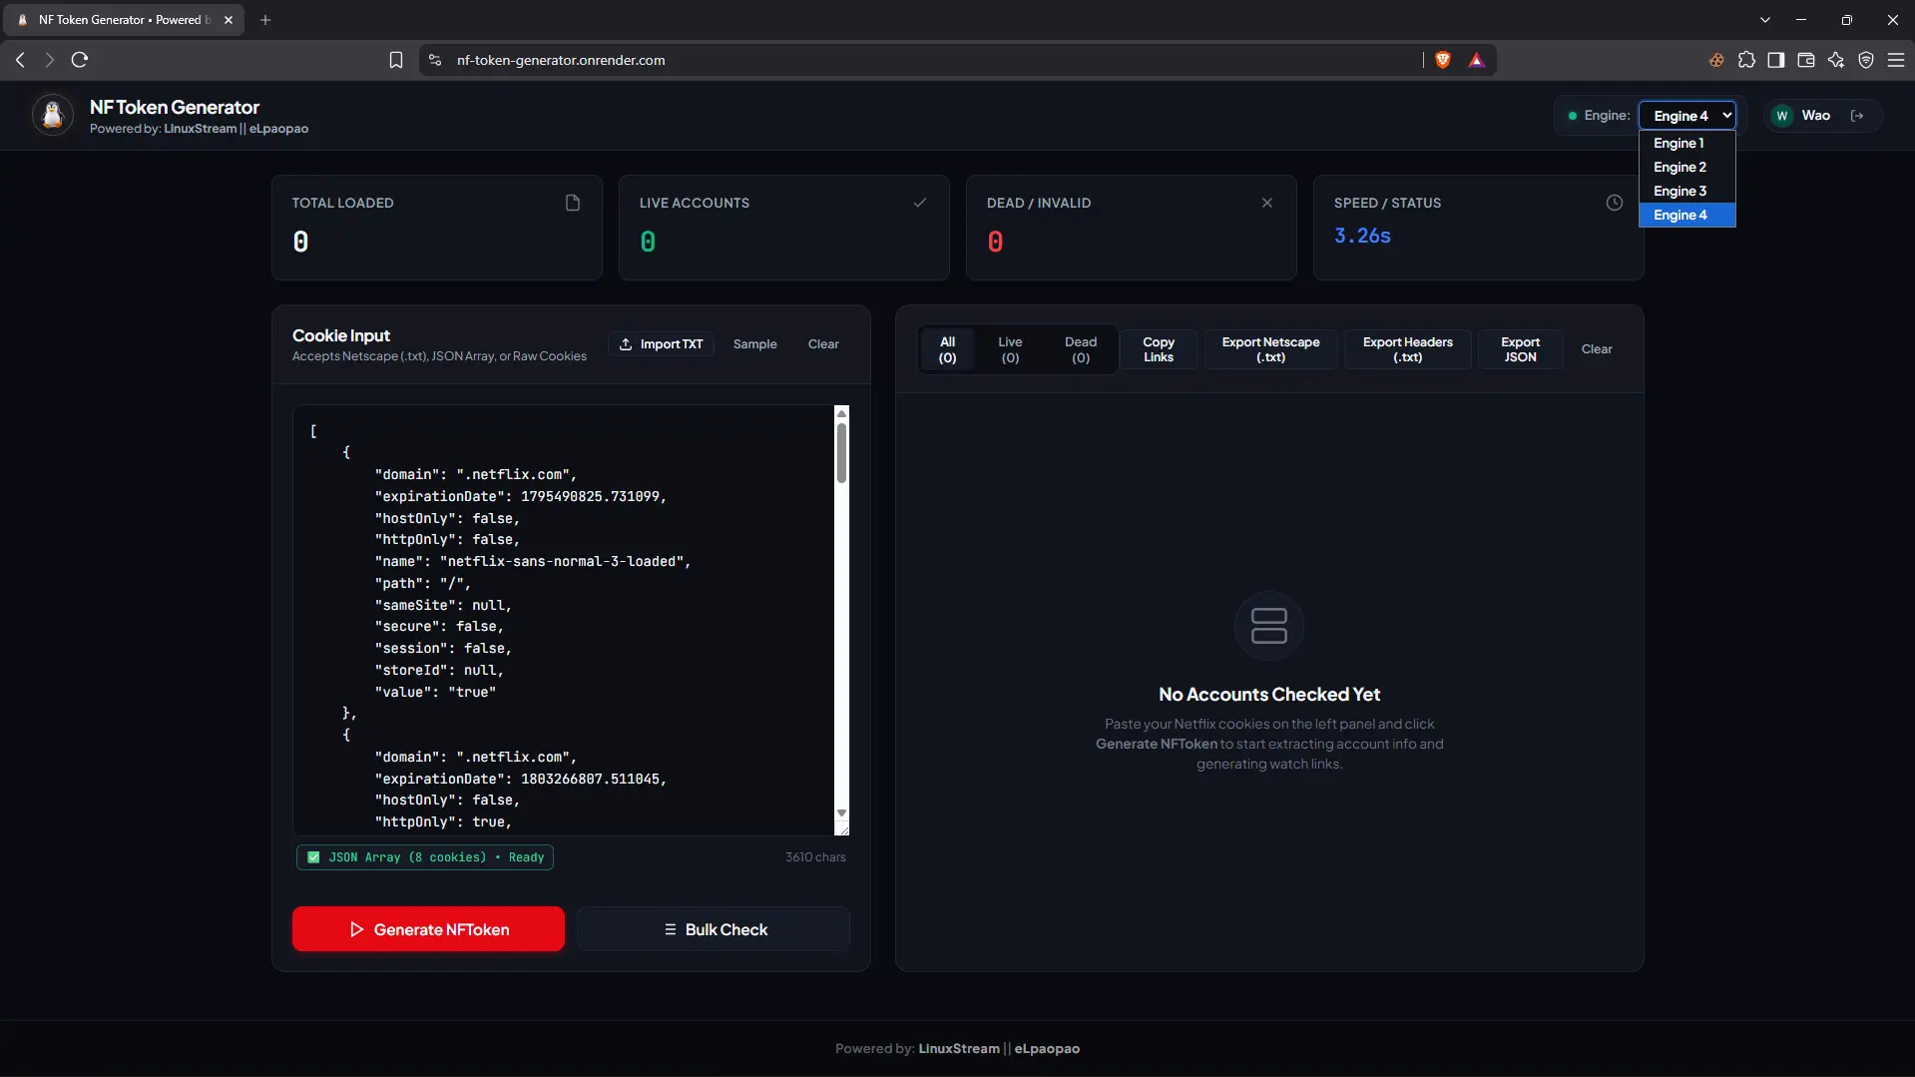This screenshot has width=1915, height=1077.
Task: Click the Live Accounts count 0
Action: (648, 242)
